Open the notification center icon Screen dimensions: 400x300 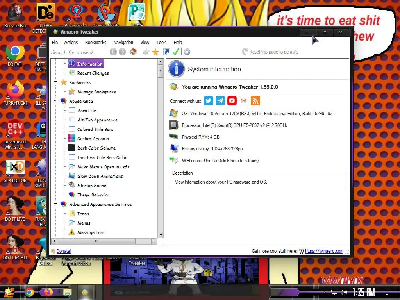pos(387,292)
